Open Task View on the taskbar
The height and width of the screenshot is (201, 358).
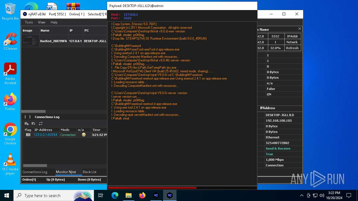(101, 195)
